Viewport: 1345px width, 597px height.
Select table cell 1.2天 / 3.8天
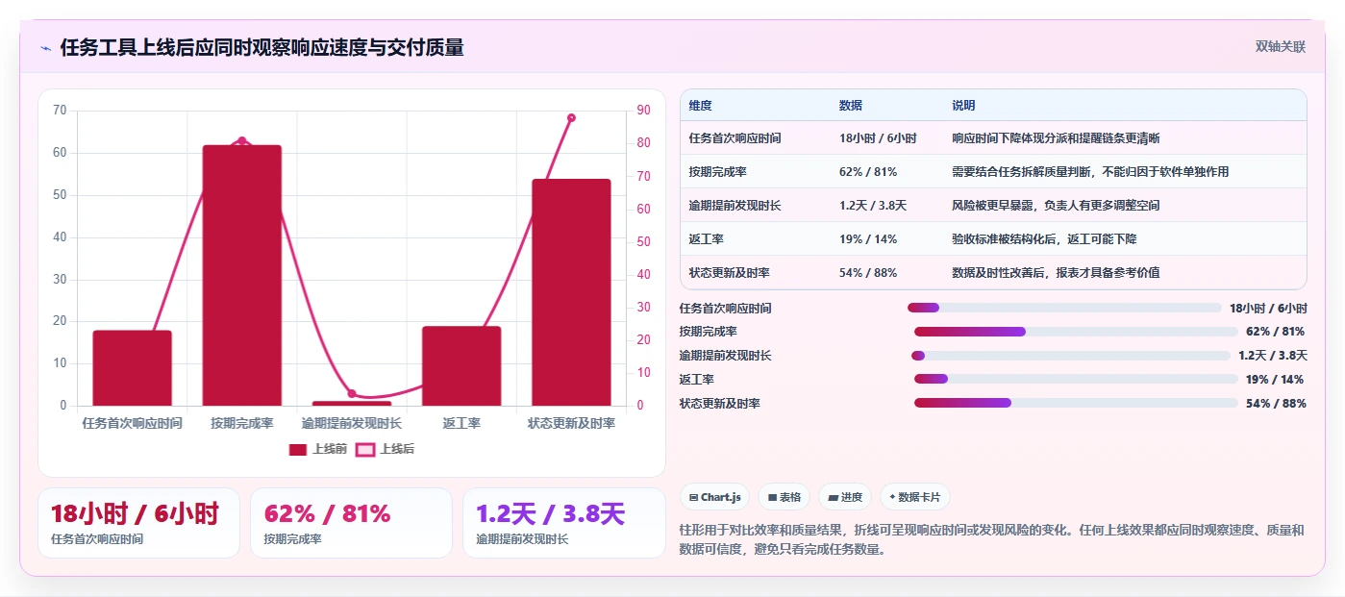pos(873,206)
